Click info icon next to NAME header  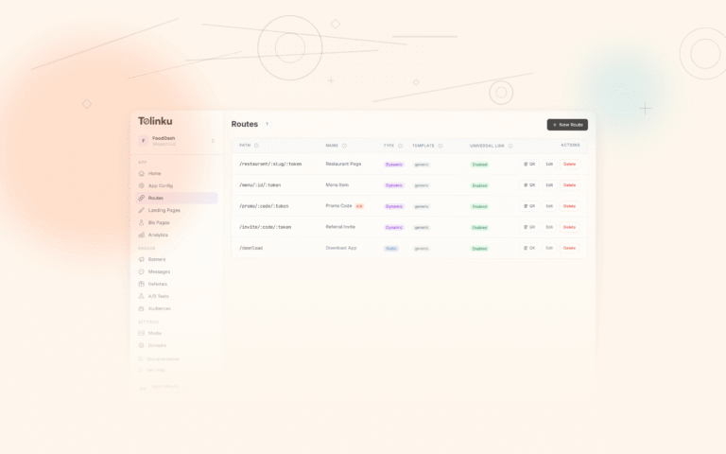pos(344,146)
